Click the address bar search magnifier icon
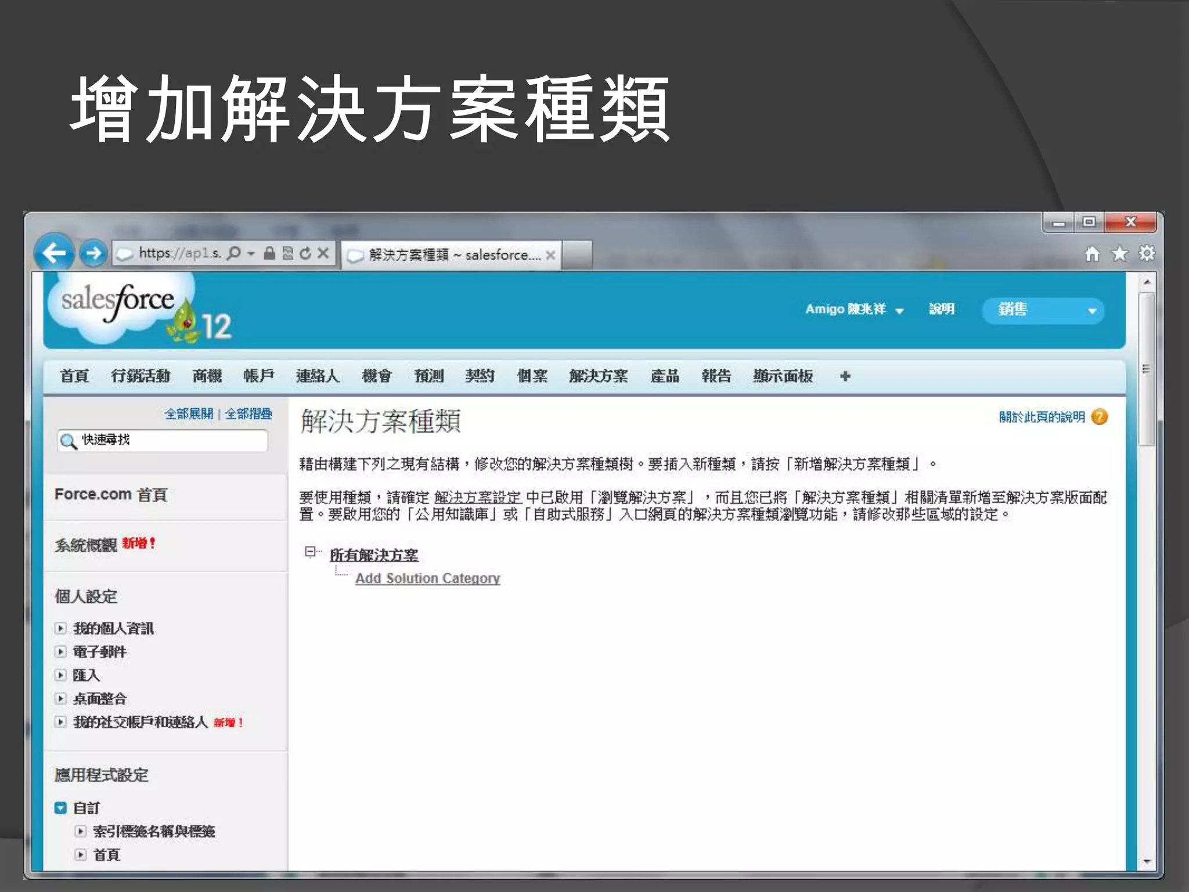 [233, 253]
